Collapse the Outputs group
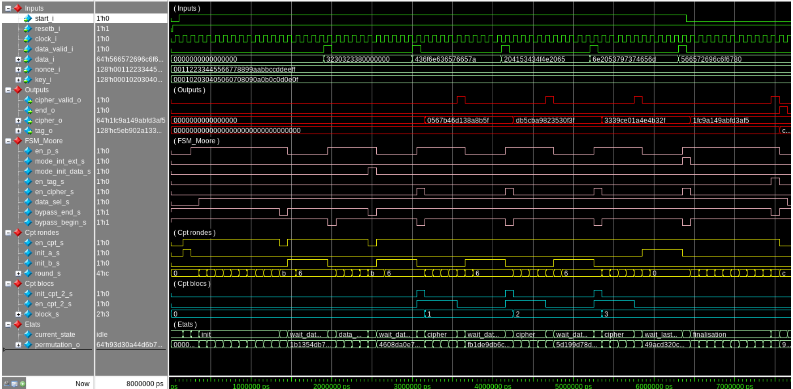Image resolution: width=793 pixels, height=389 pixels. tap(8, 90)
